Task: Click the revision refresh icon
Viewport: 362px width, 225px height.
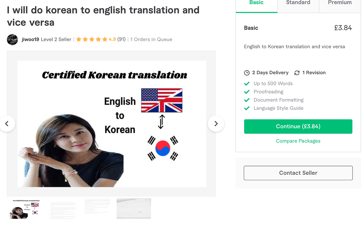Action: tap(297, 73)
